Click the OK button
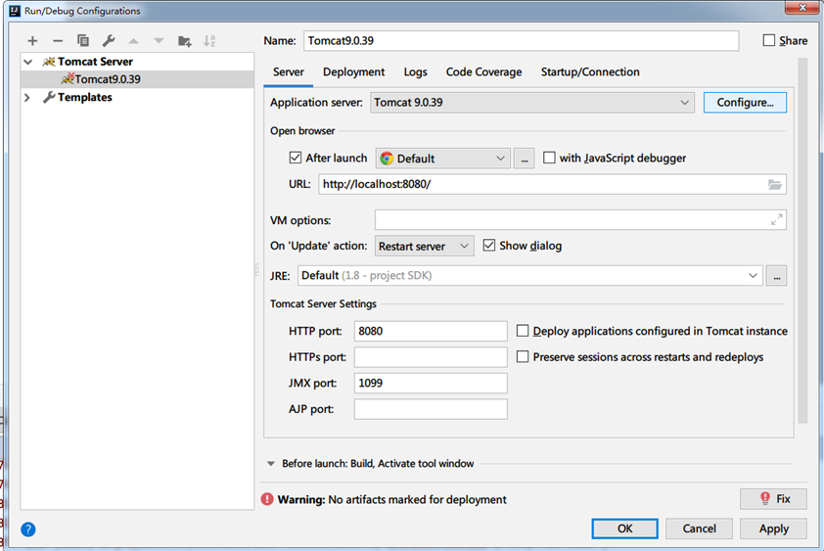The width and height of the screenshot is (824, 551). [x=624, y=528]
